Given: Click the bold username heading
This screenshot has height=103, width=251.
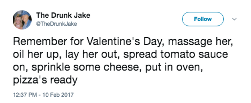Looking at the screenshot, I should [x=63, y=15].
